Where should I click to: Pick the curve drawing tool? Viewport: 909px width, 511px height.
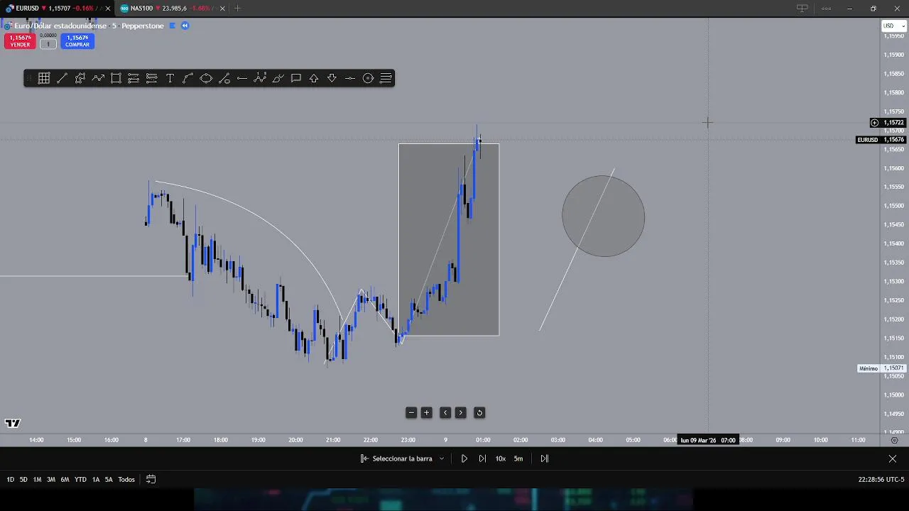(187, 78)
